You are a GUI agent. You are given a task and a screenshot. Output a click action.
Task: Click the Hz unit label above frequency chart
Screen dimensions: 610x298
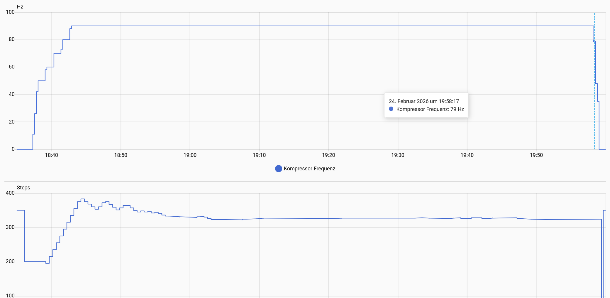click(x=20, y=7)
